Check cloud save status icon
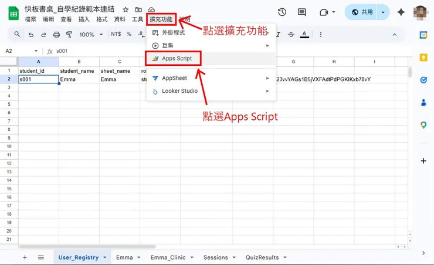The width and height of the screenshot is (434, 265). tap(151, 10)
